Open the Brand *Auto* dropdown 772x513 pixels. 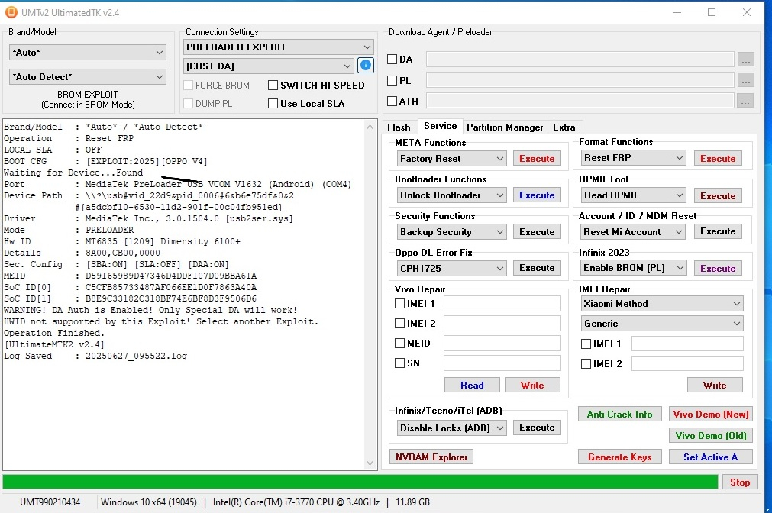click(x=88, y=52)
